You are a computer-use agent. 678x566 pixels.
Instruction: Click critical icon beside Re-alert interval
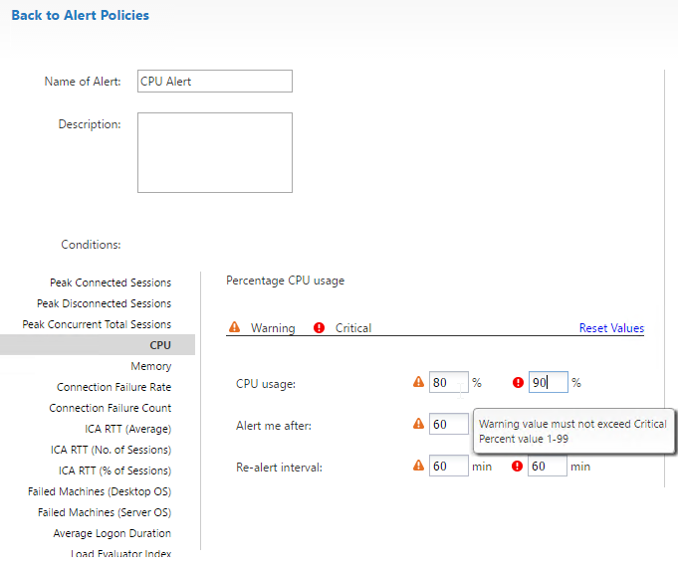[517, 466]
